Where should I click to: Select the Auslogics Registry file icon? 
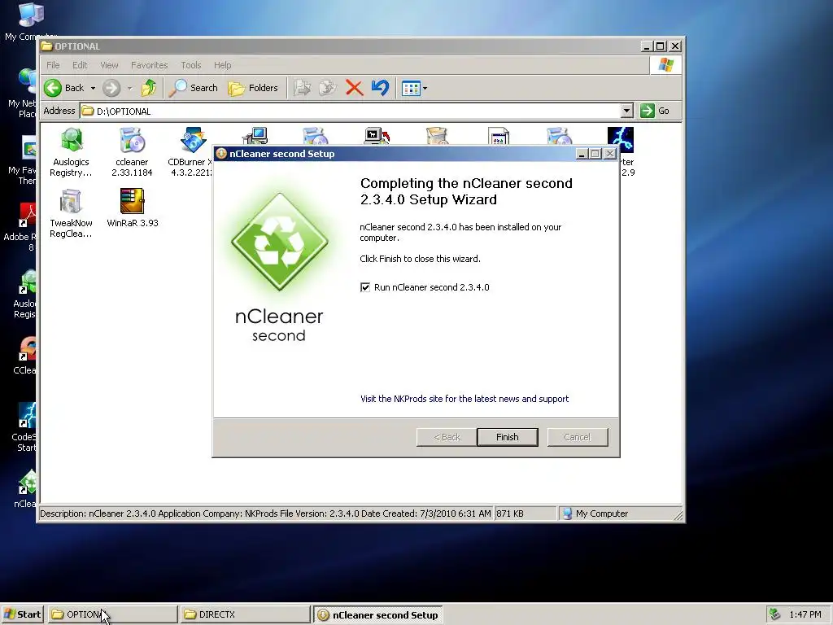72,140
